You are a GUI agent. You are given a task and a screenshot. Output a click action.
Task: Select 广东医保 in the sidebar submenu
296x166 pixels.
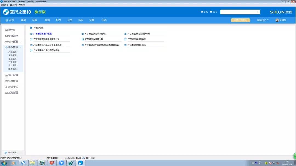(x=12, y=52)
